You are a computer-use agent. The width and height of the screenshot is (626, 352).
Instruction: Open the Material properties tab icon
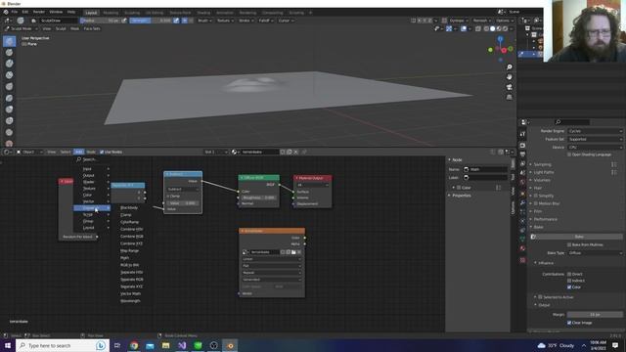(522, 248)
